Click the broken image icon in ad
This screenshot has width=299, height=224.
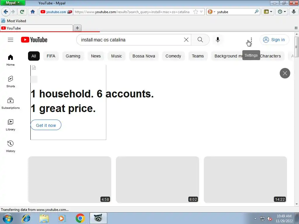coord(34,68)
